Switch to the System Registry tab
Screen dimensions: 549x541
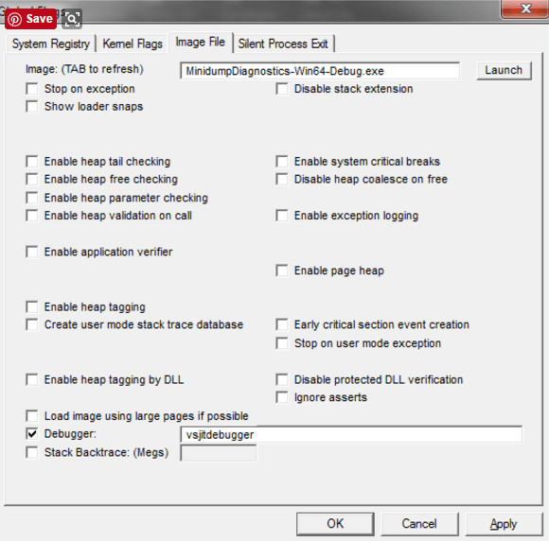pos(51,44)
